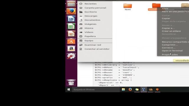
Task: Click the Conectar al servidor icon
Action: pyautogui.click(x=81, y=49)
